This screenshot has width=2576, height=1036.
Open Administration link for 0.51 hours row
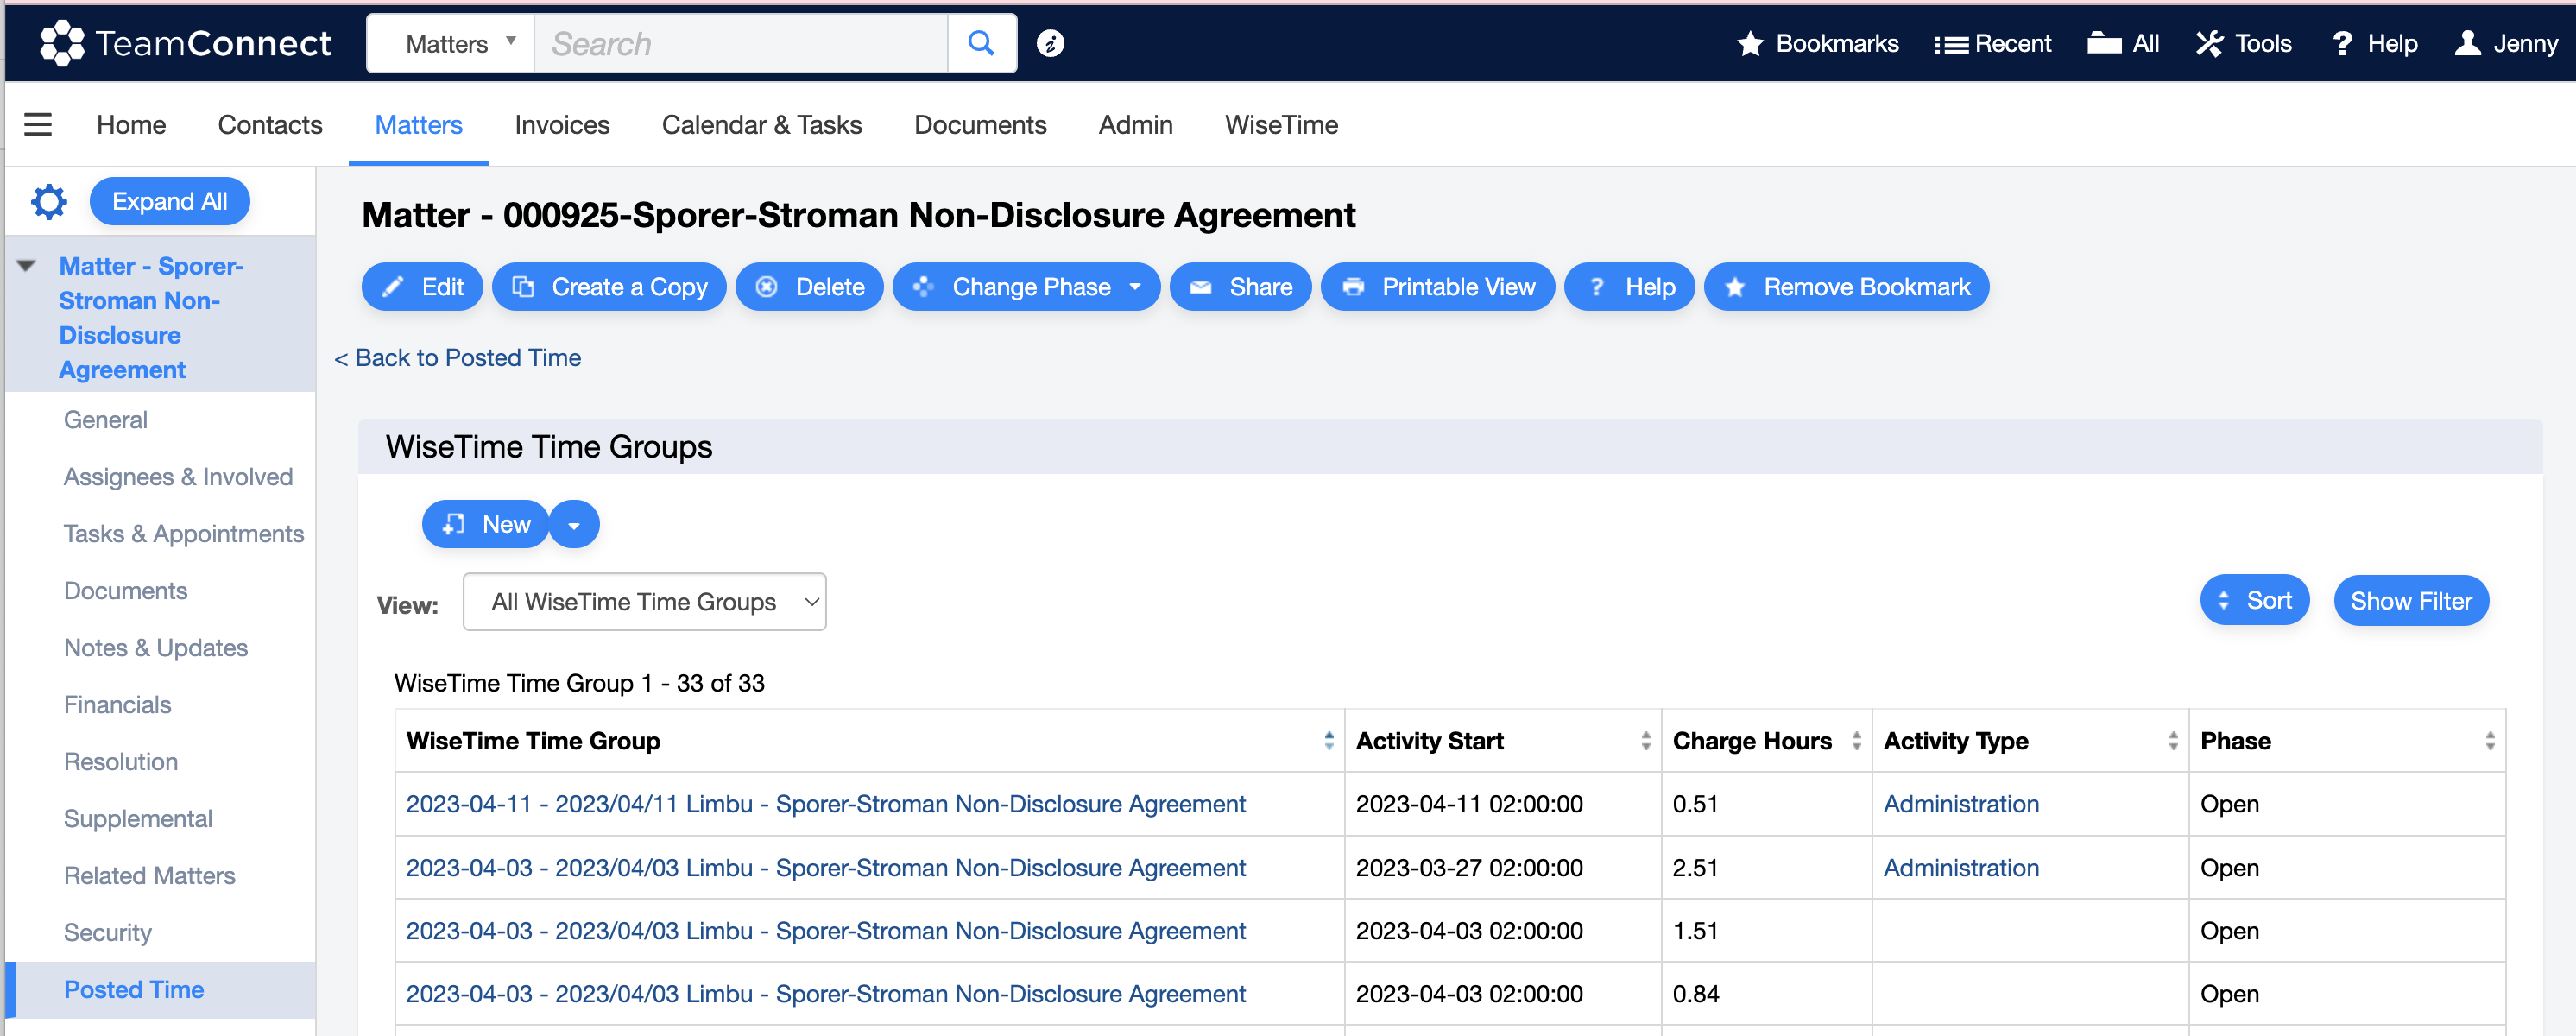1960,804
